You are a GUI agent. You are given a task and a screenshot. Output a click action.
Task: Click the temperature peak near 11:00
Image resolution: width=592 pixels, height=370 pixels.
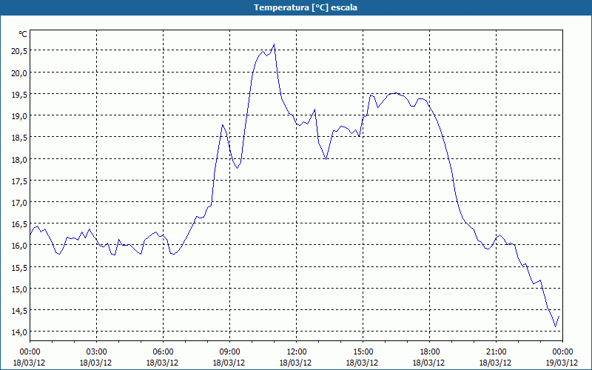(274, 44)
